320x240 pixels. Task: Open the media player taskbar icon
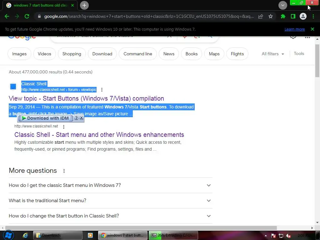[x=90, y=235]
